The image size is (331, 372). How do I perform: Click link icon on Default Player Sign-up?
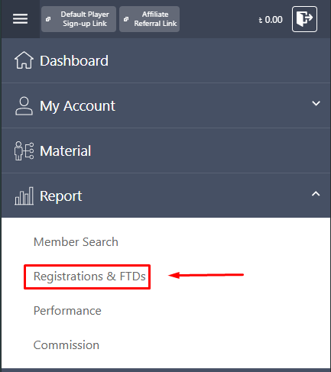coord(48,19)
